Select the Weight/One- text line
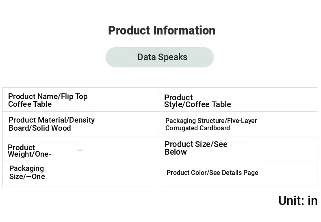Screen dimensions: 321x222 tap(30, 154)
